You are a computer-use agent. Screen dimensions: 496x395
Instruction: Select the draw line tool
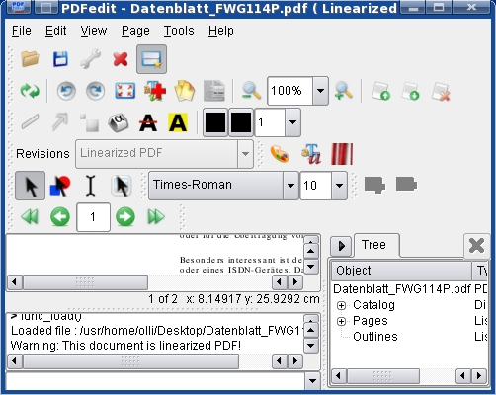(31, 122)
